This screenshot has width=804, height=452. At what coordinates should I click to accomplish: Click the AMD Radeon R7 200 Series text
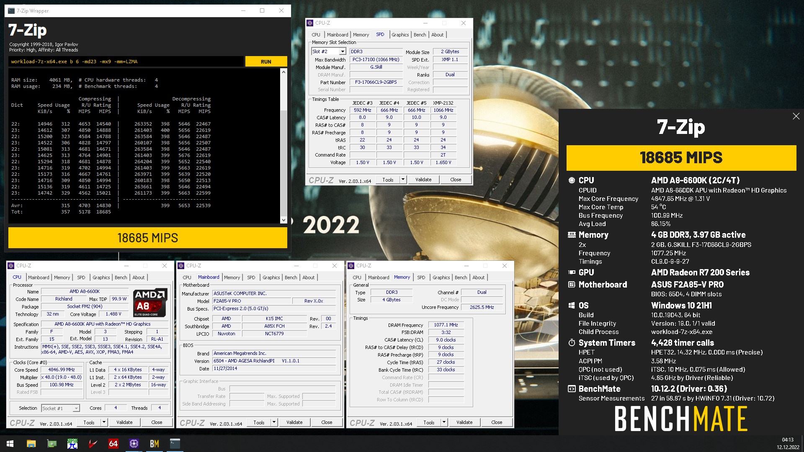(700, 272)
